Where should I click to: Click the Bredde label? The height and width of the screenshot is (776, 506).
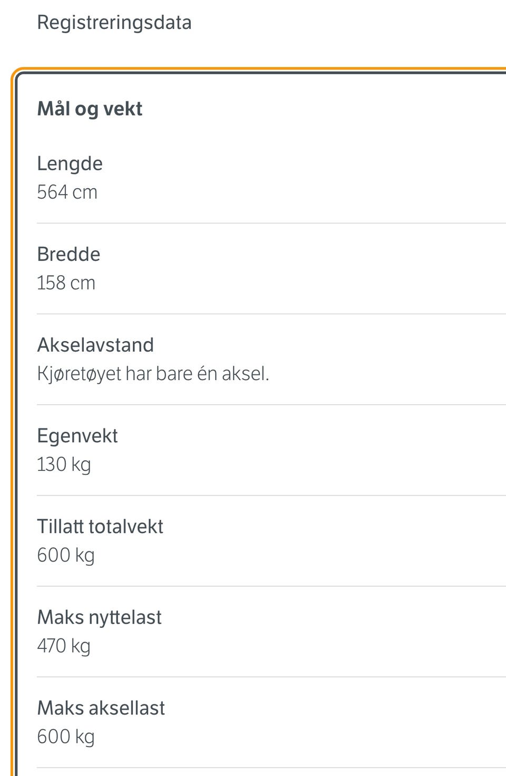[69, 254]
